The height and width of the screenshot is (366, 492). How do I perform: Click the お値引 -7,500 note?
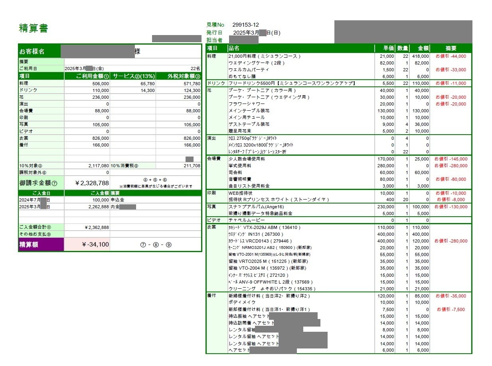click(x=451, y=309)
